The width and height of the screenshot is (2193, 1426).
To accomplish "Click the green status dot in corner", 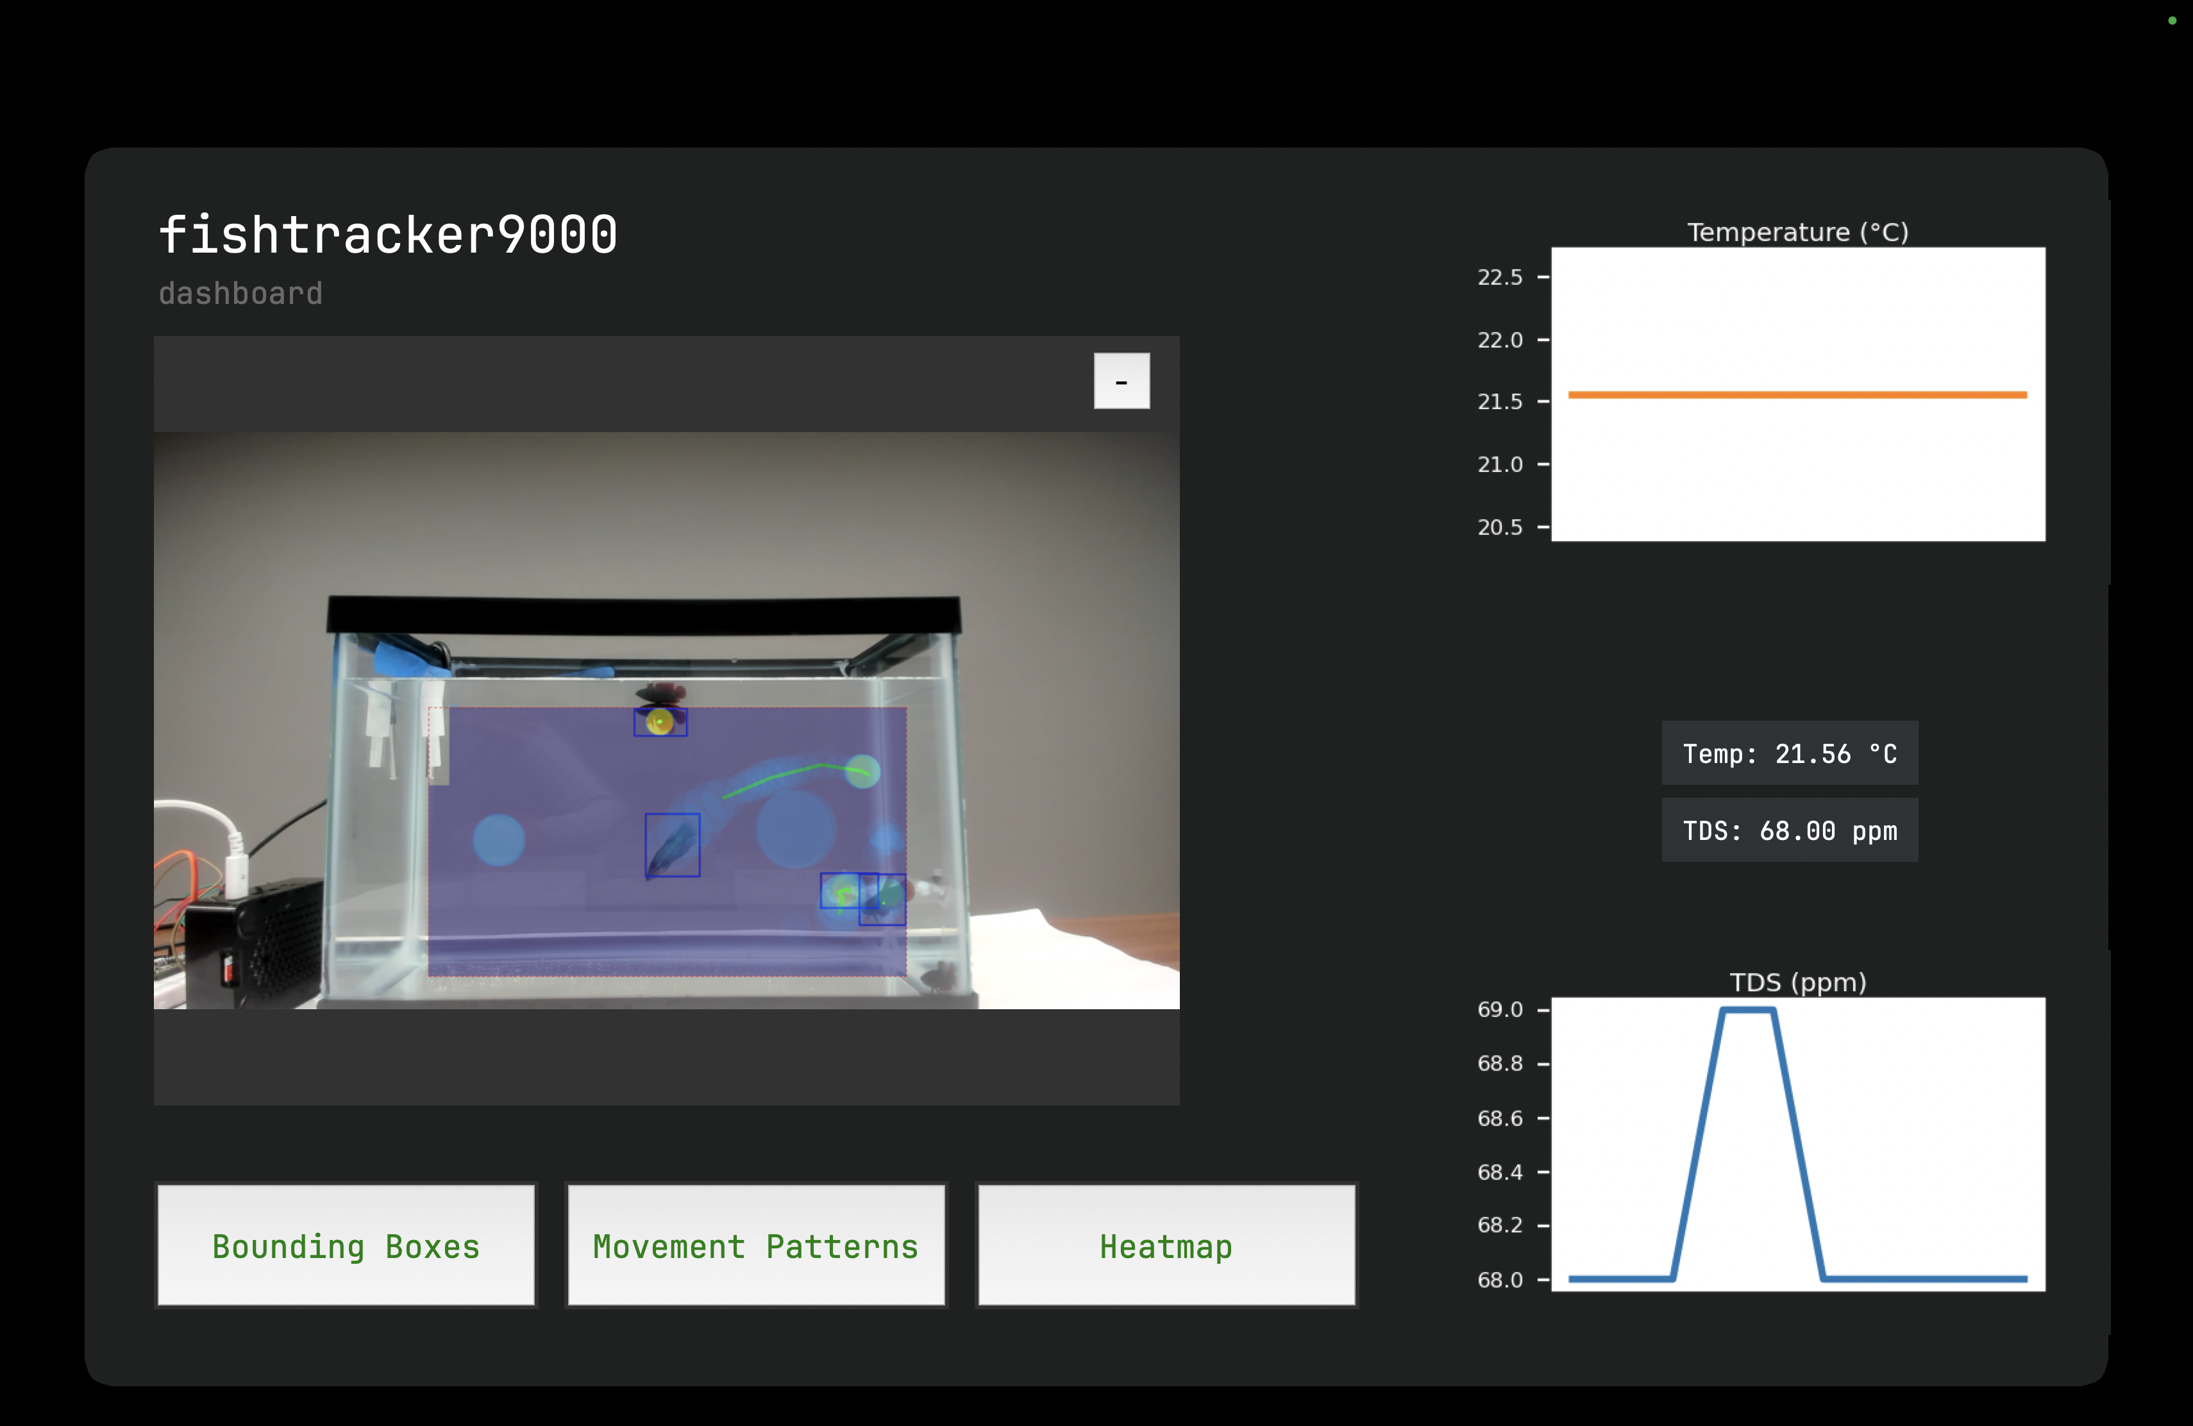I will tap(2172, 21).
